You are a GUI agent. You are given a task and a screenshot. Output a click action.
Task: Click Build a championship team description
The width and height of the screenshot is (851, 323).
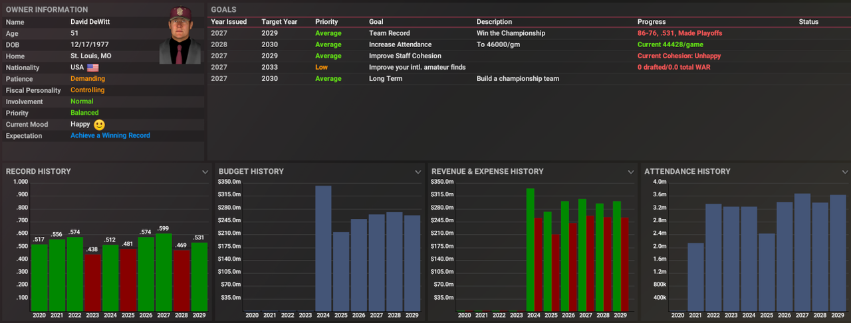[x=518, y=78]
